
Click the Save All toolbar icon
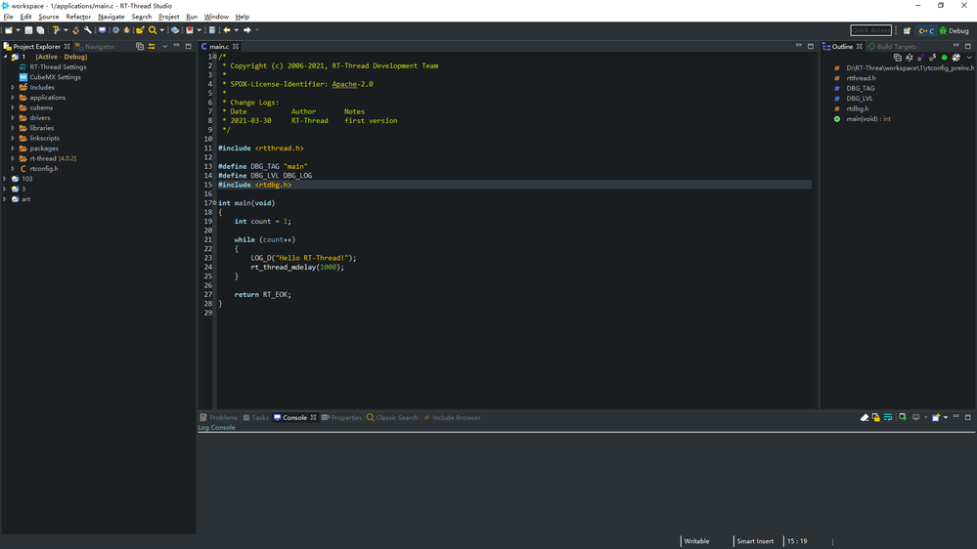[40, 30]
